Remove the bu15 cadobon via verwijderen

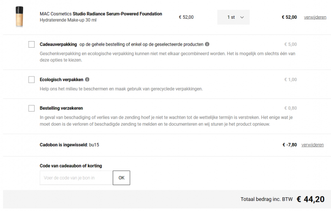[313, 145]
